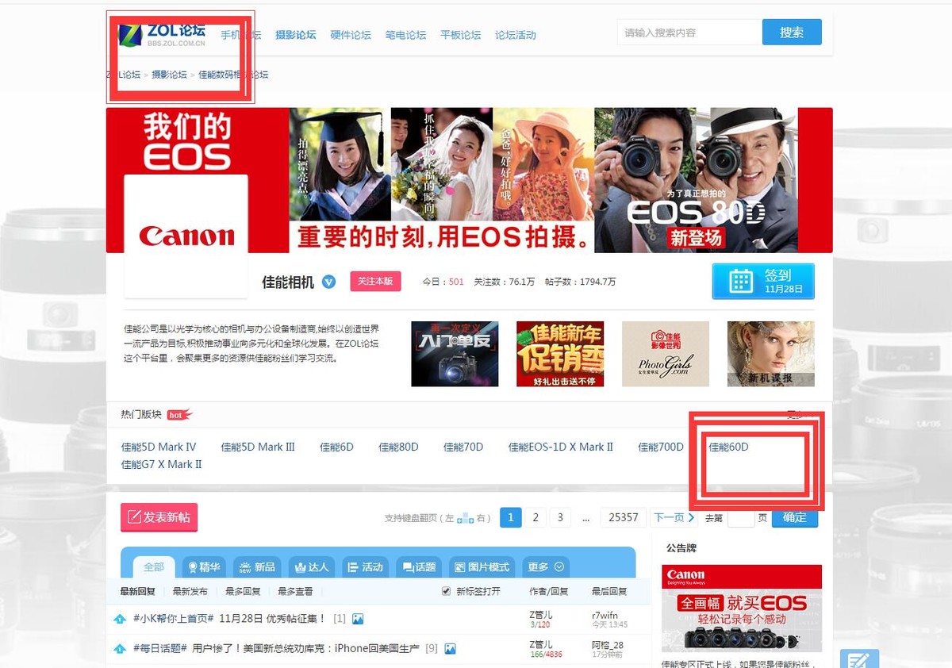Open 佳能80D board
This screenshot has width=952, height=668.
(x=398, y=447)
